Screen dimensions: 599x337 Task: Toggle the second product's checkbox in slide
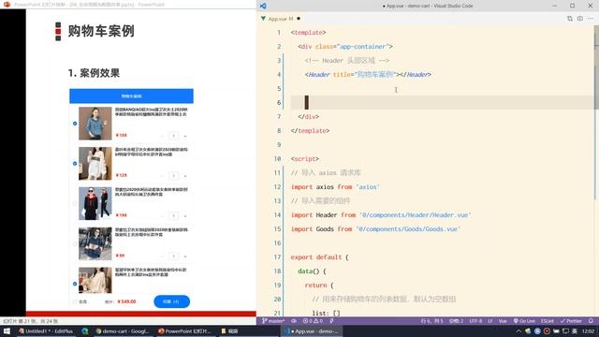tap(75, 164)
